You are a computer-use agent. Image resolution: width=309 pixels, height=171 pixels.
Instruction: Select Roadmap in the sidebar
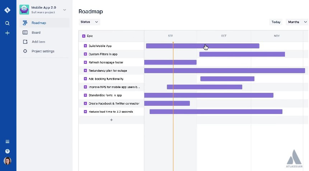[x=39, y=23]
